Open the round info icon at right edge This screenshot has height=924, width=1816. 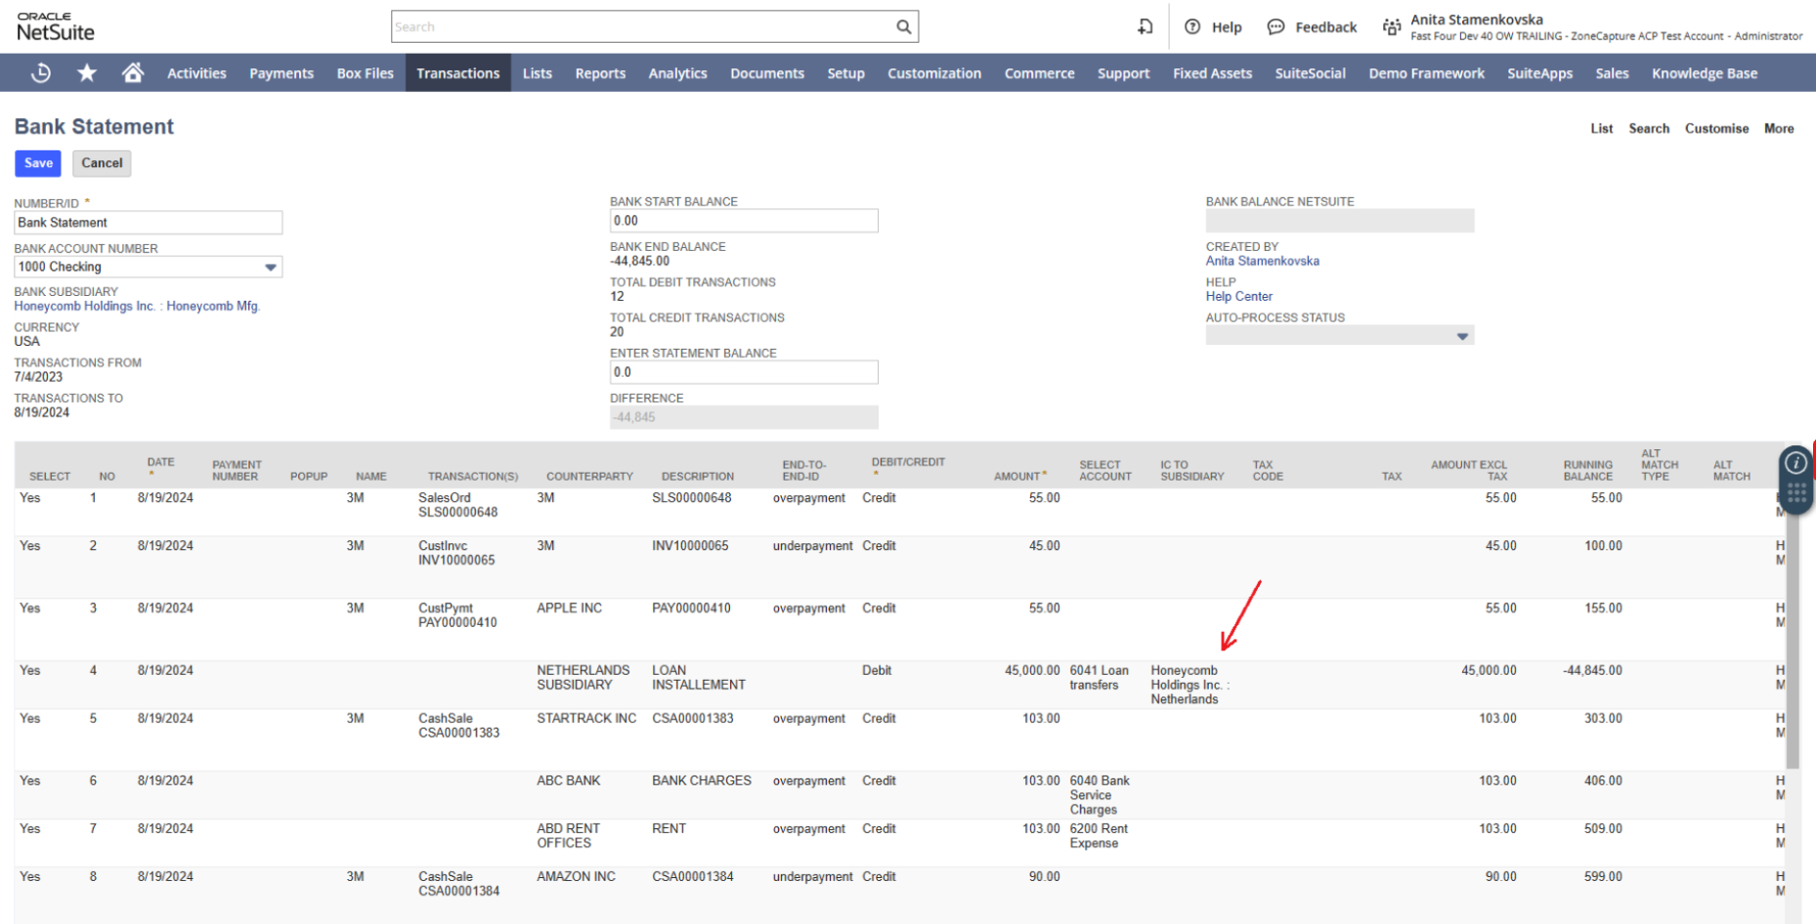[x=1796, y=463]
